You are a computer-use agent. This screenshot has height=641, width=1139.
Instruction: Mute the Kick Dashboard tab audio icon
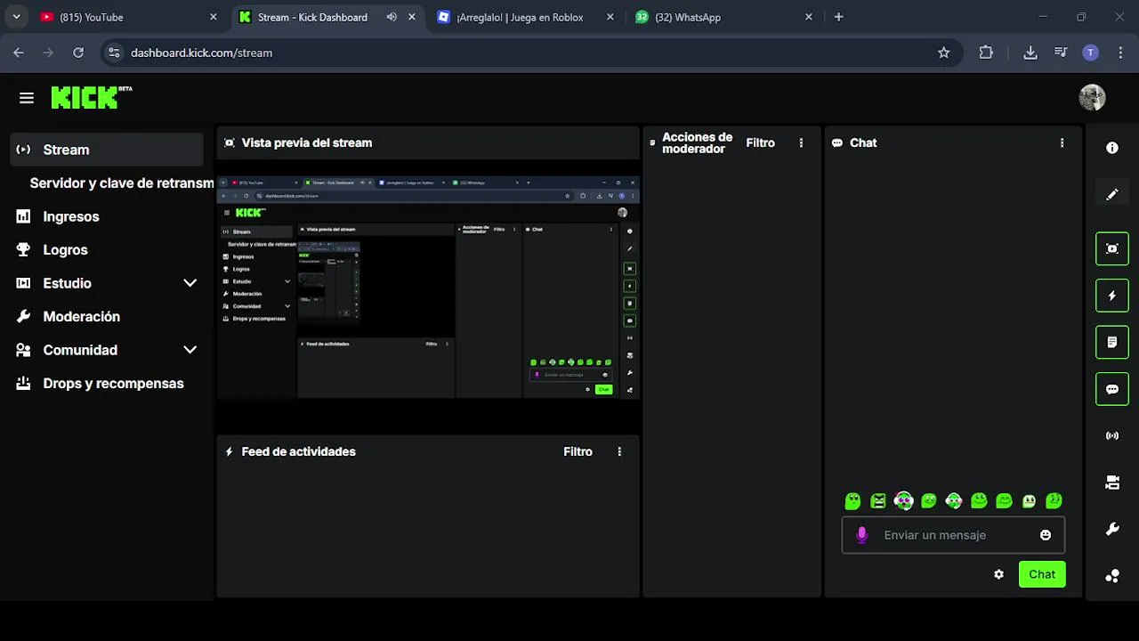click(x=392, y=17)
